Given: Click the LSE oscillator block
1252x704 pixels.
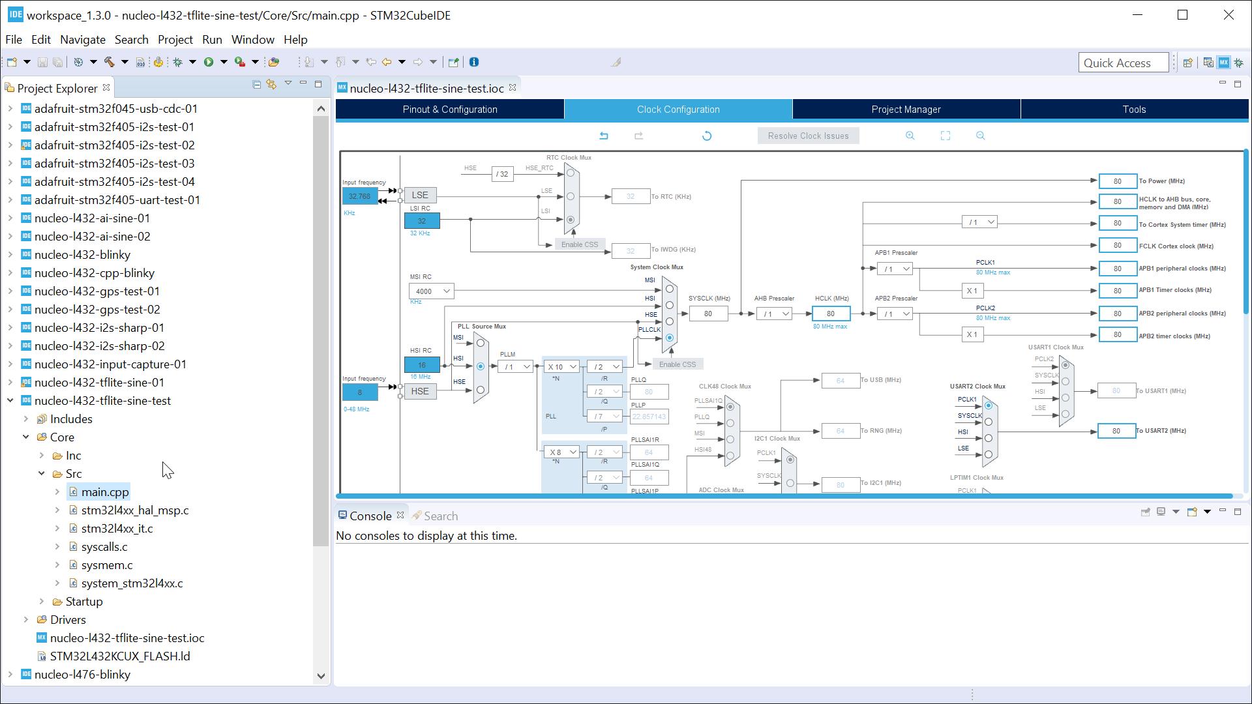Looking at the screenshot, I should [x=420, y=195].
